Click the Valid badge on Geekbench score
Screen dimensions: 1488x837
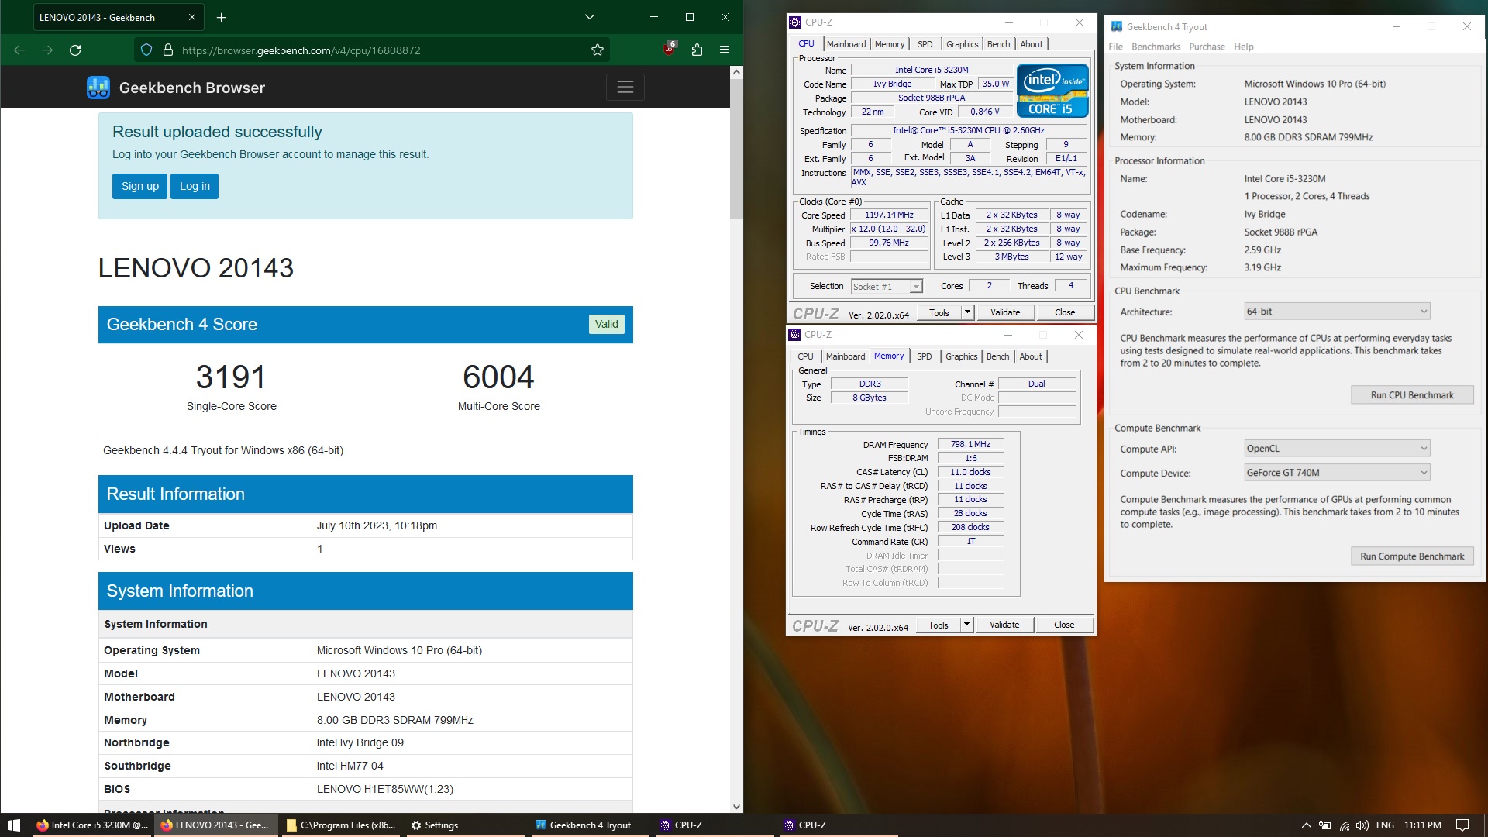pos(607,324)
